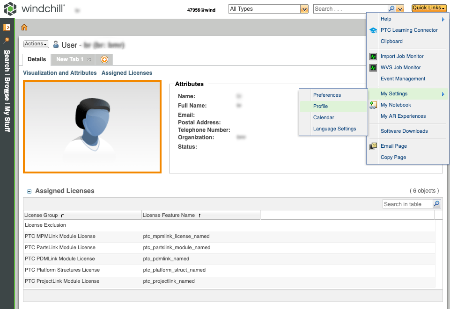
Task: Jump to Assigned Licenses link
Action: coord(126,73)
